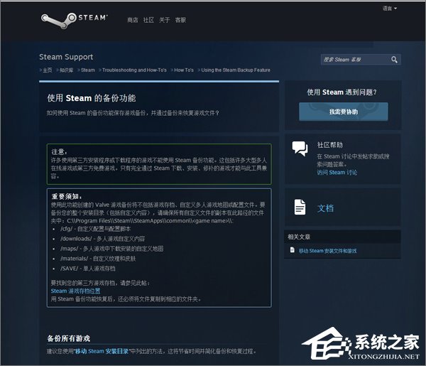Click the /cfg/ list item

[x=95, y=229]
